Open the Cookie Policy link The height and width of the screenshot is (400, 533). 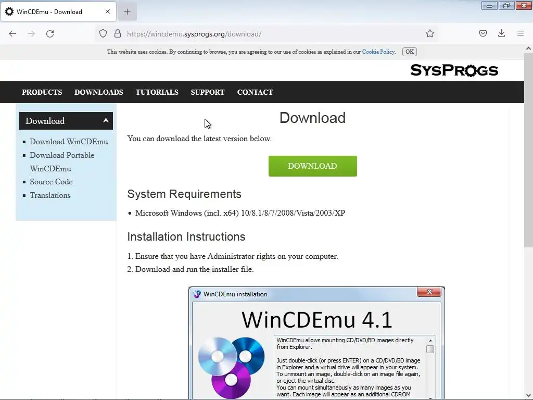tap(378, 52)
